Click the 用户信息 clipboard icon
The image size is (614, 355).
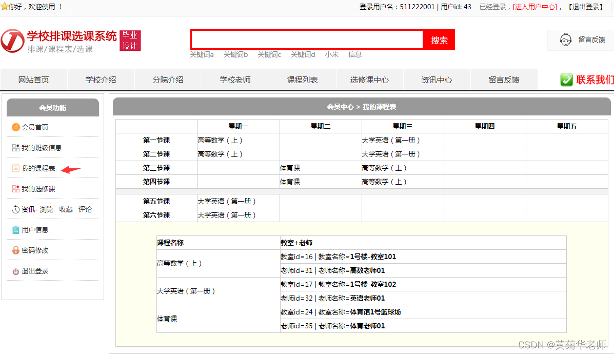[16, 230]
